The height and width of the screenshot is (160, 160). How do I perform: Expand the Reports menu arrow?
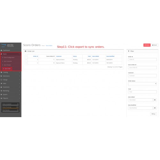20,98
